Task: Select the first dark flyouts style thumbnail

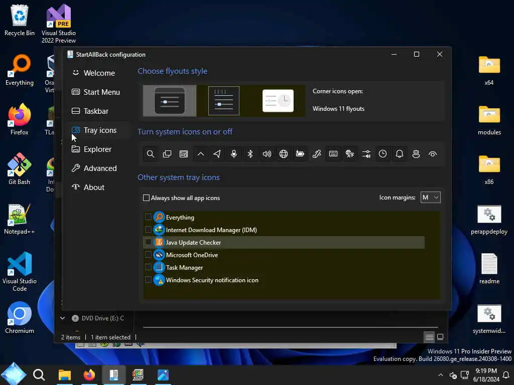Action: [x=170, y=101]
